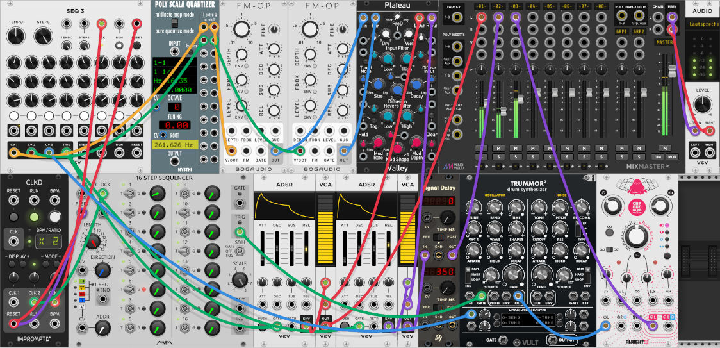Screen dimensions: 720x348
Task: Click the Trummor TUNE knob
Action: click(x=473, y=208)
